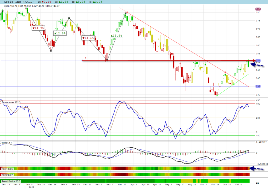Viewport: 268px width, 192px height.
Task: Click the Trend Factor 25.0 label
Action: pyautogui.click(x=11, y=181)
